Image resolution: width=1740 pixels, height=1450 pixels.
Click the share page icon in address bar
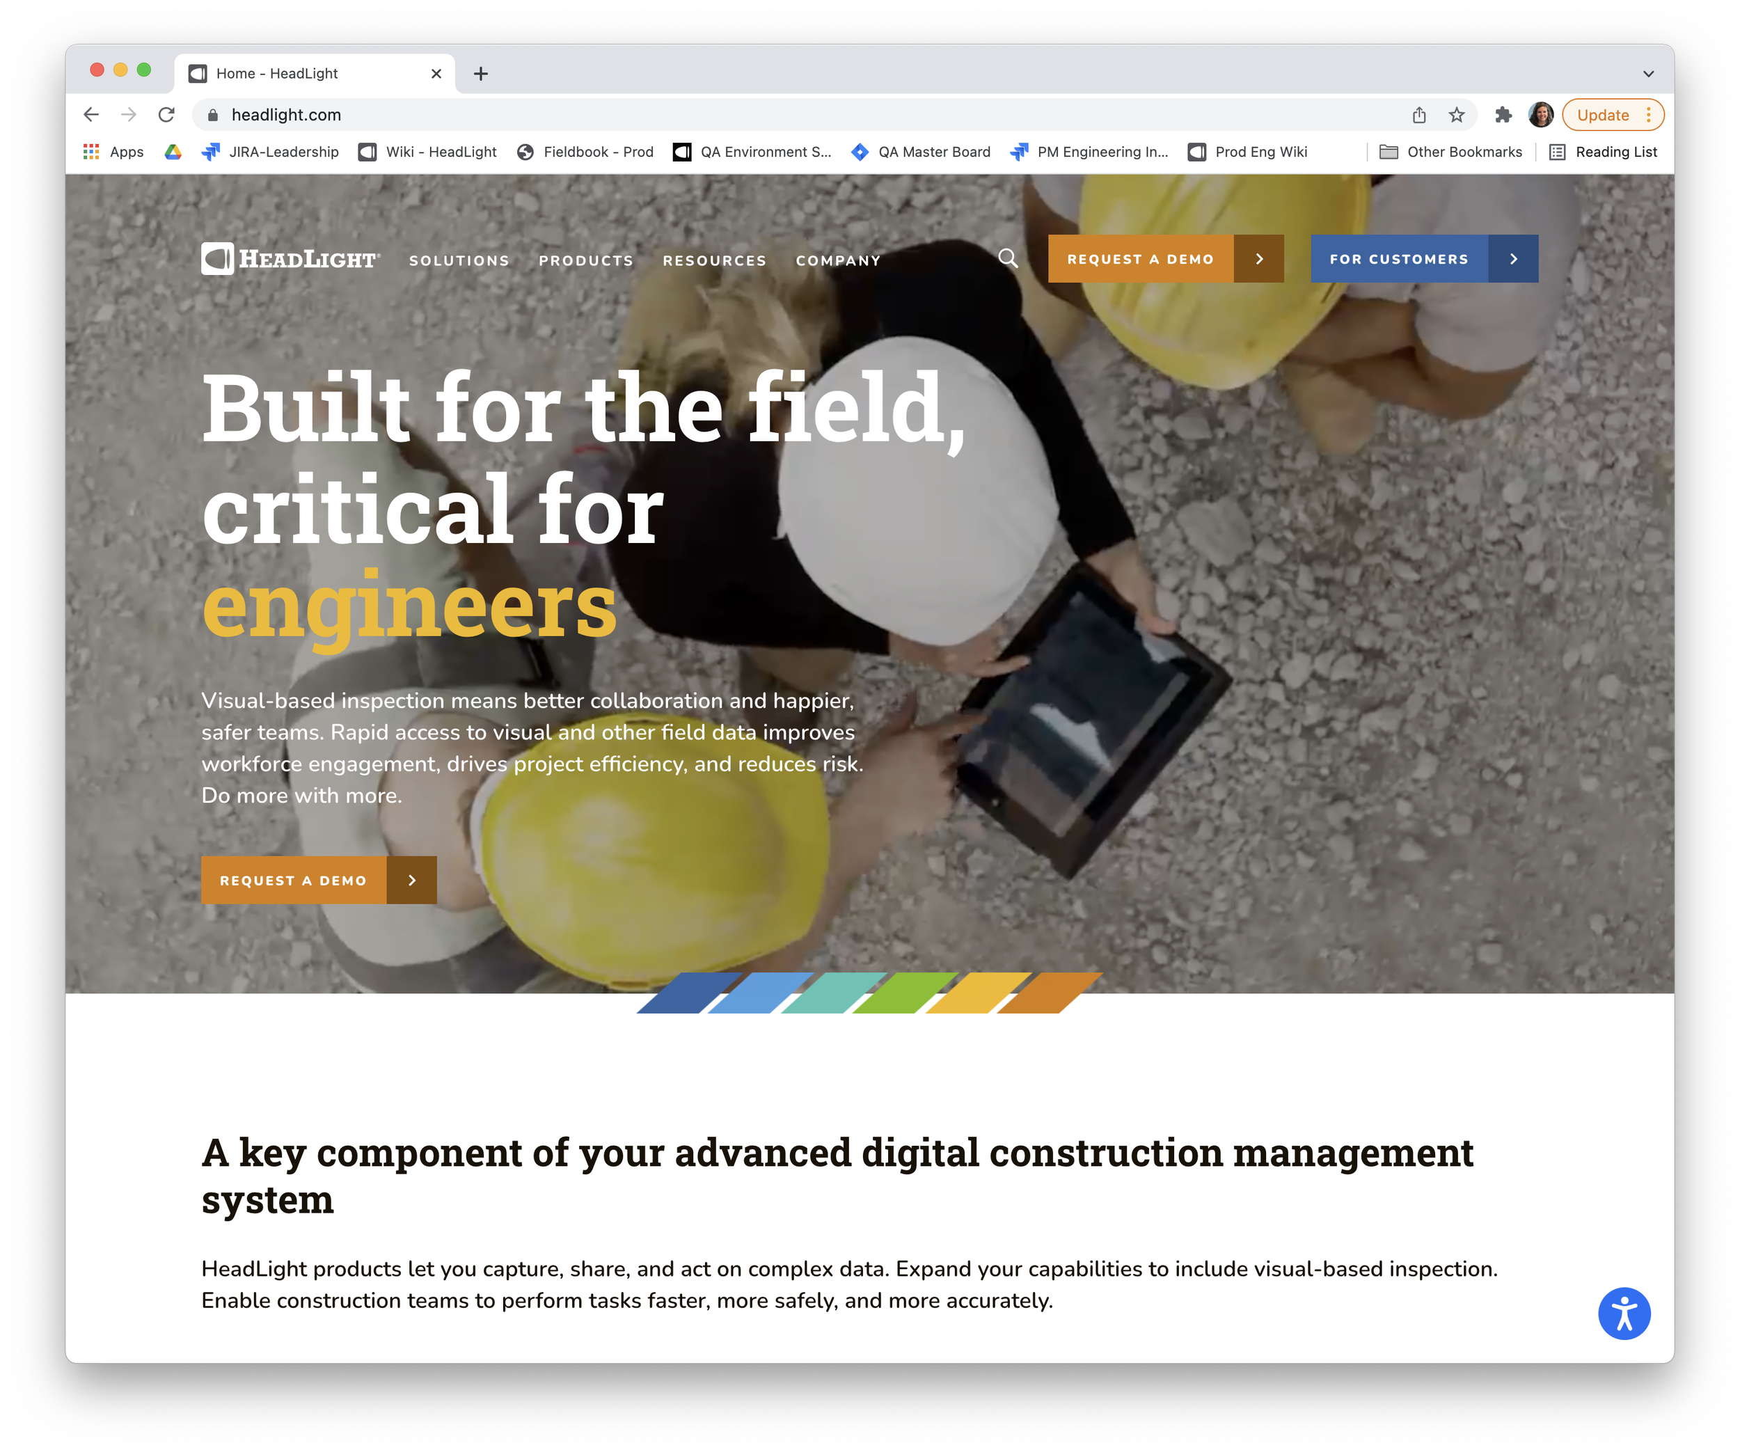pyautogui.click(x=1418, y=115)
